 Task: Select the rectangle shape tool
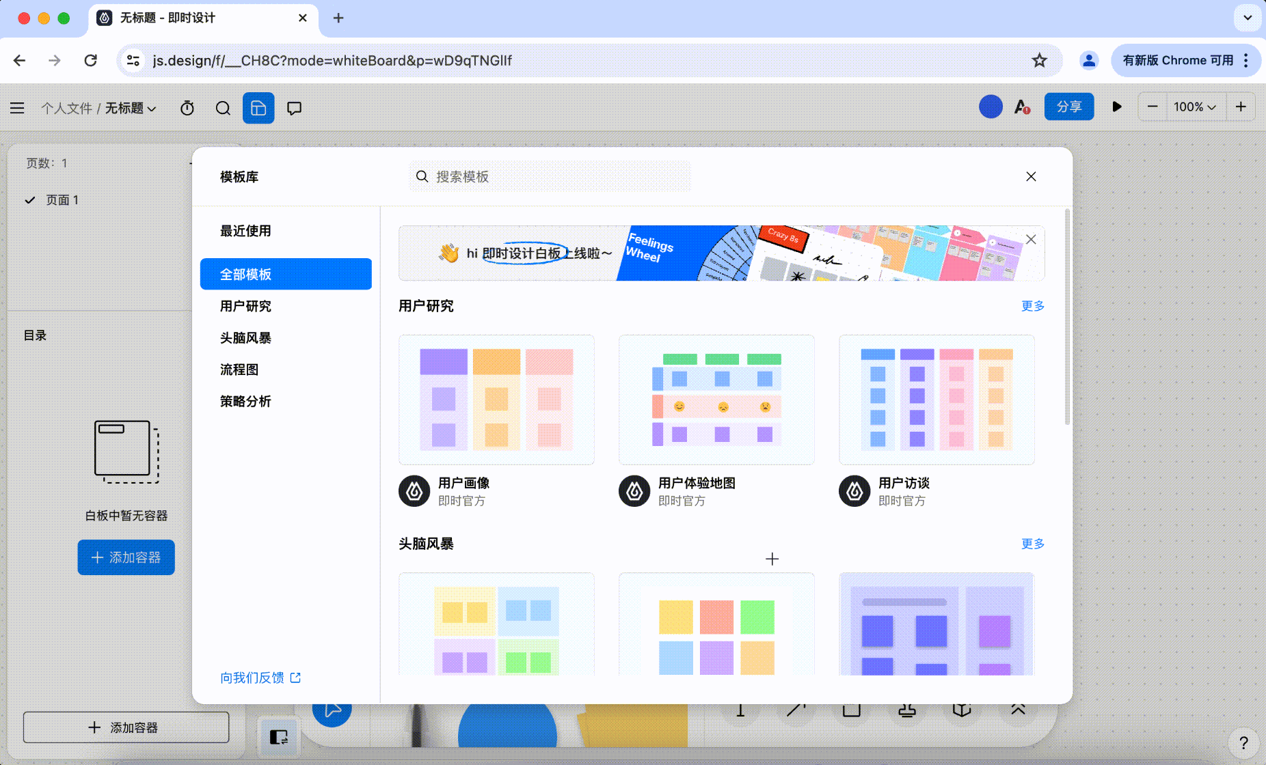point(850,710)
